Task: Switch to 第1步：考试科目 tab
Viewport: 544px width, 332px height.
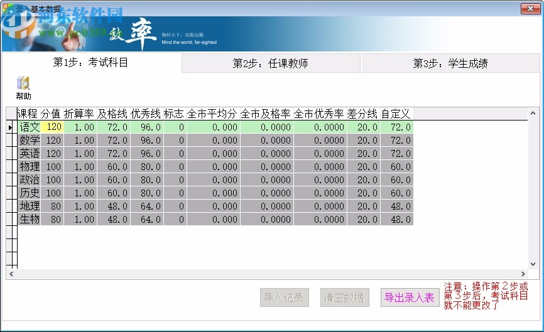Action: tap(91, 62)
